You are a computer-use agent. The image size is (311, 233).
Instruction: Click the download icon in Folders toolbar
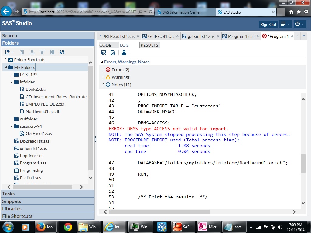32,52
